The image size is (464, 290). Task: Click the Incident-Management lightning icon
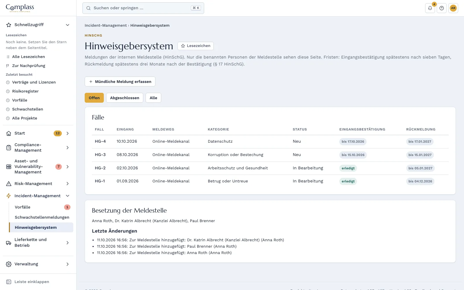(9, 196)
